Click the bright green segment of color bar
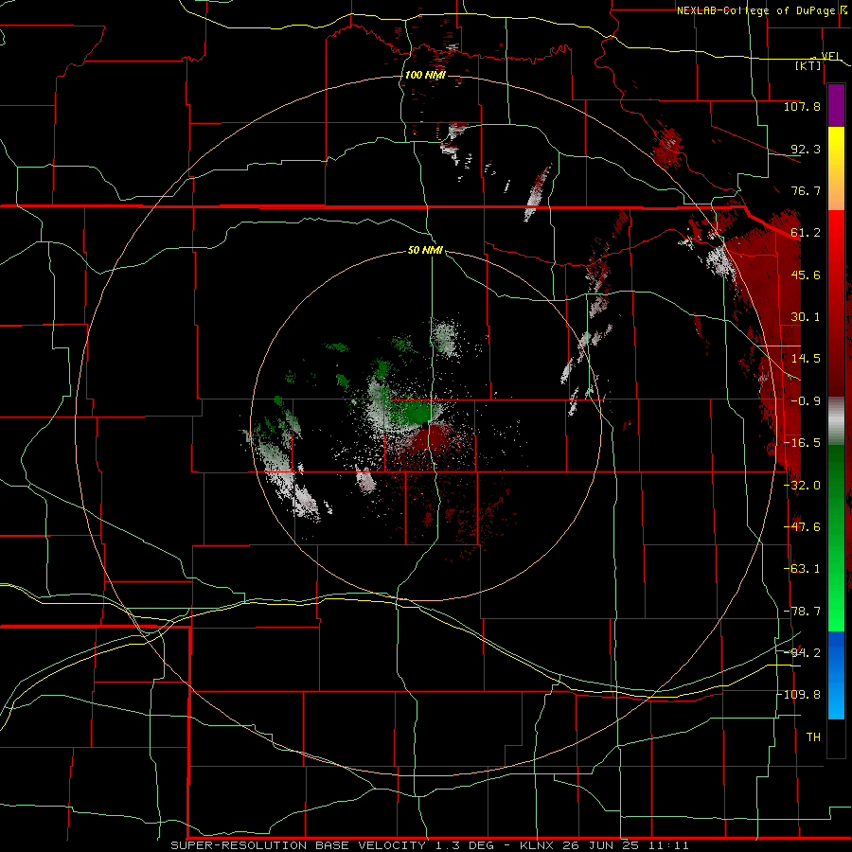 [836, 538]
